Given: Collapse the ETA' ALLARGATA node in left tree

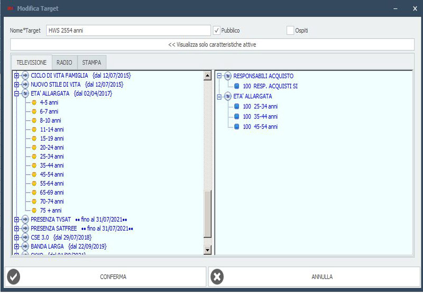Looking at the screenshot, I should point(17,94).
